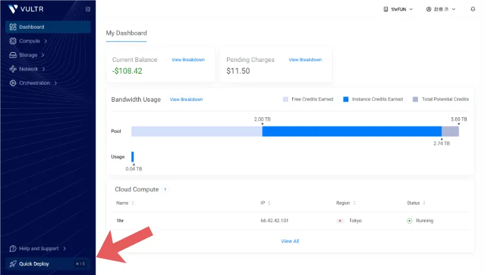Click the Quick Deploy rocket icon
The width and height of the screenshot is (489, 275).
click(13, 264)
